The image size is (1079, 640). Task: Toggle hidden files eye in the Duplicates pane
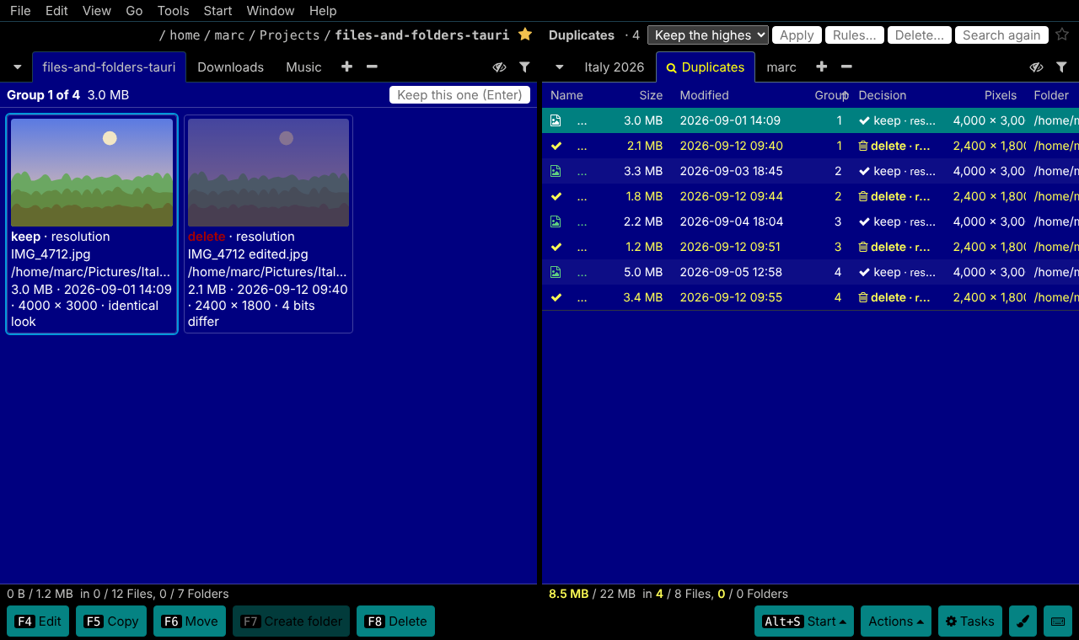pos(1036,67)
